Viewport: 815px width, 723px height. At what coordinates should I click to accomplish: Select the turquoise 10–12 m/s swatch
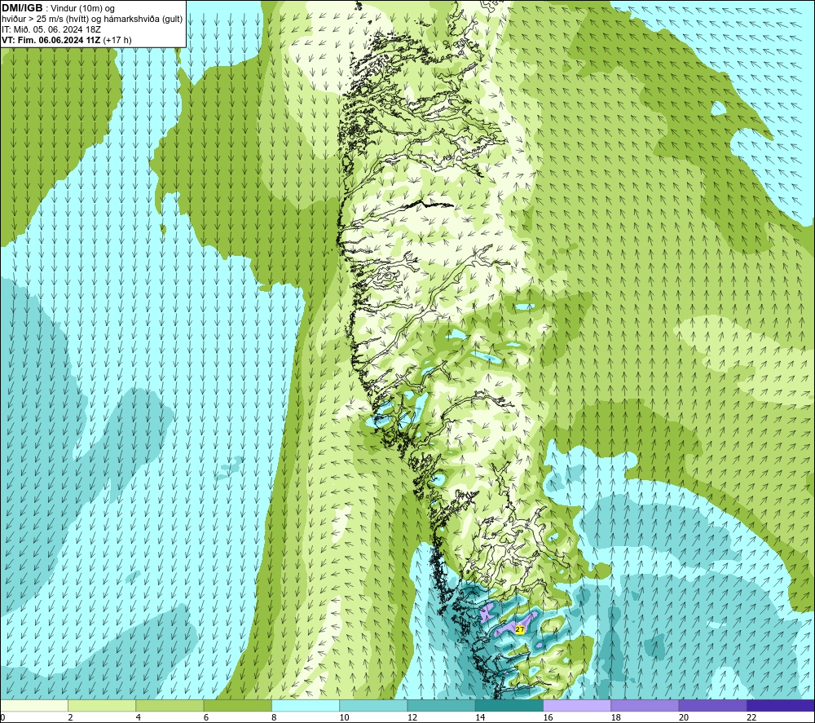(x=373, y=705)
